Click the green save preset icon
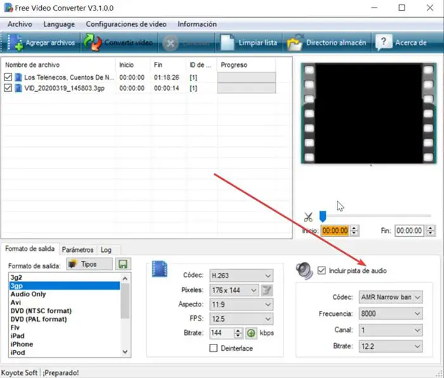 point(123,264)
